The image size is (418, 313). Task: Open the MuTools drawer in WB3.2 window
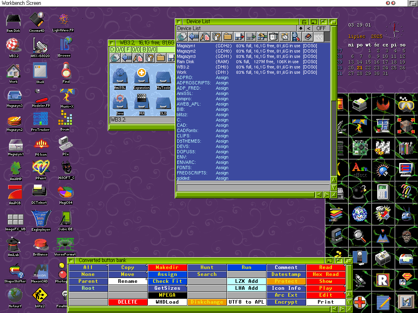pyautogui.click(x=163, y=79)
